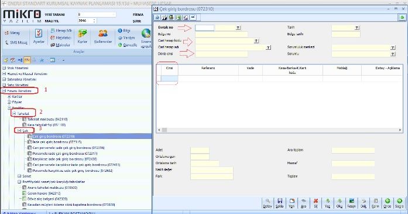
Task: Open Cari hesap kodu lookup button
Action: point(256,41)
